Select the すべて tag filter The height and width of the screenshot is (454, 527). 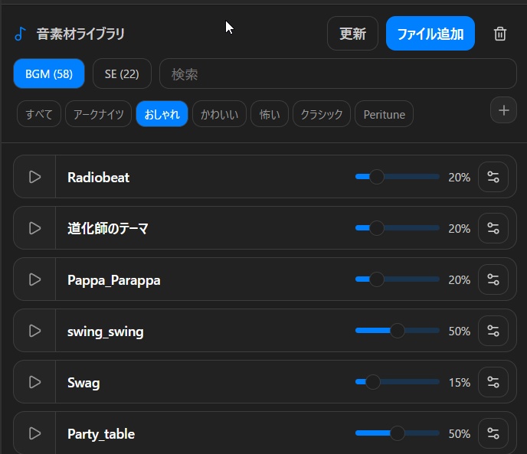click(39, 115)
